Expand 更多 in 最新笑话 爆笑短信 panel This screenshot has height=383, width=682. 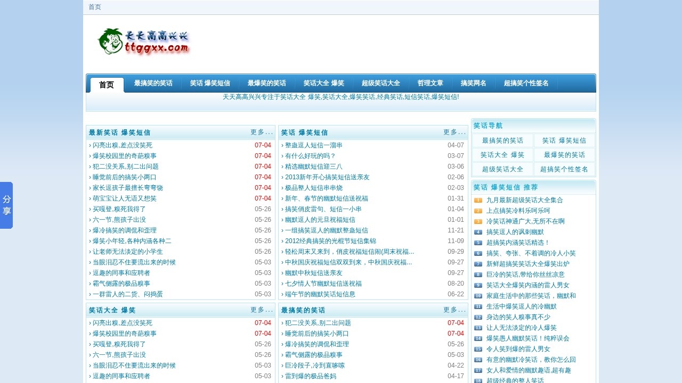tap(261, 132)
